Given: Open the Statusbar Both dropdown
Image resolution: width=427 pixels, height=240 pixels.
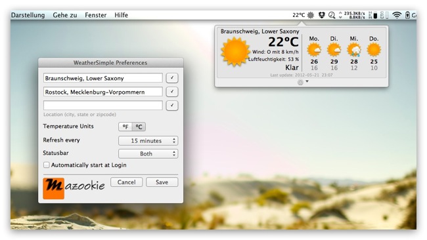Looking at the screenshot, I should 148,153.
